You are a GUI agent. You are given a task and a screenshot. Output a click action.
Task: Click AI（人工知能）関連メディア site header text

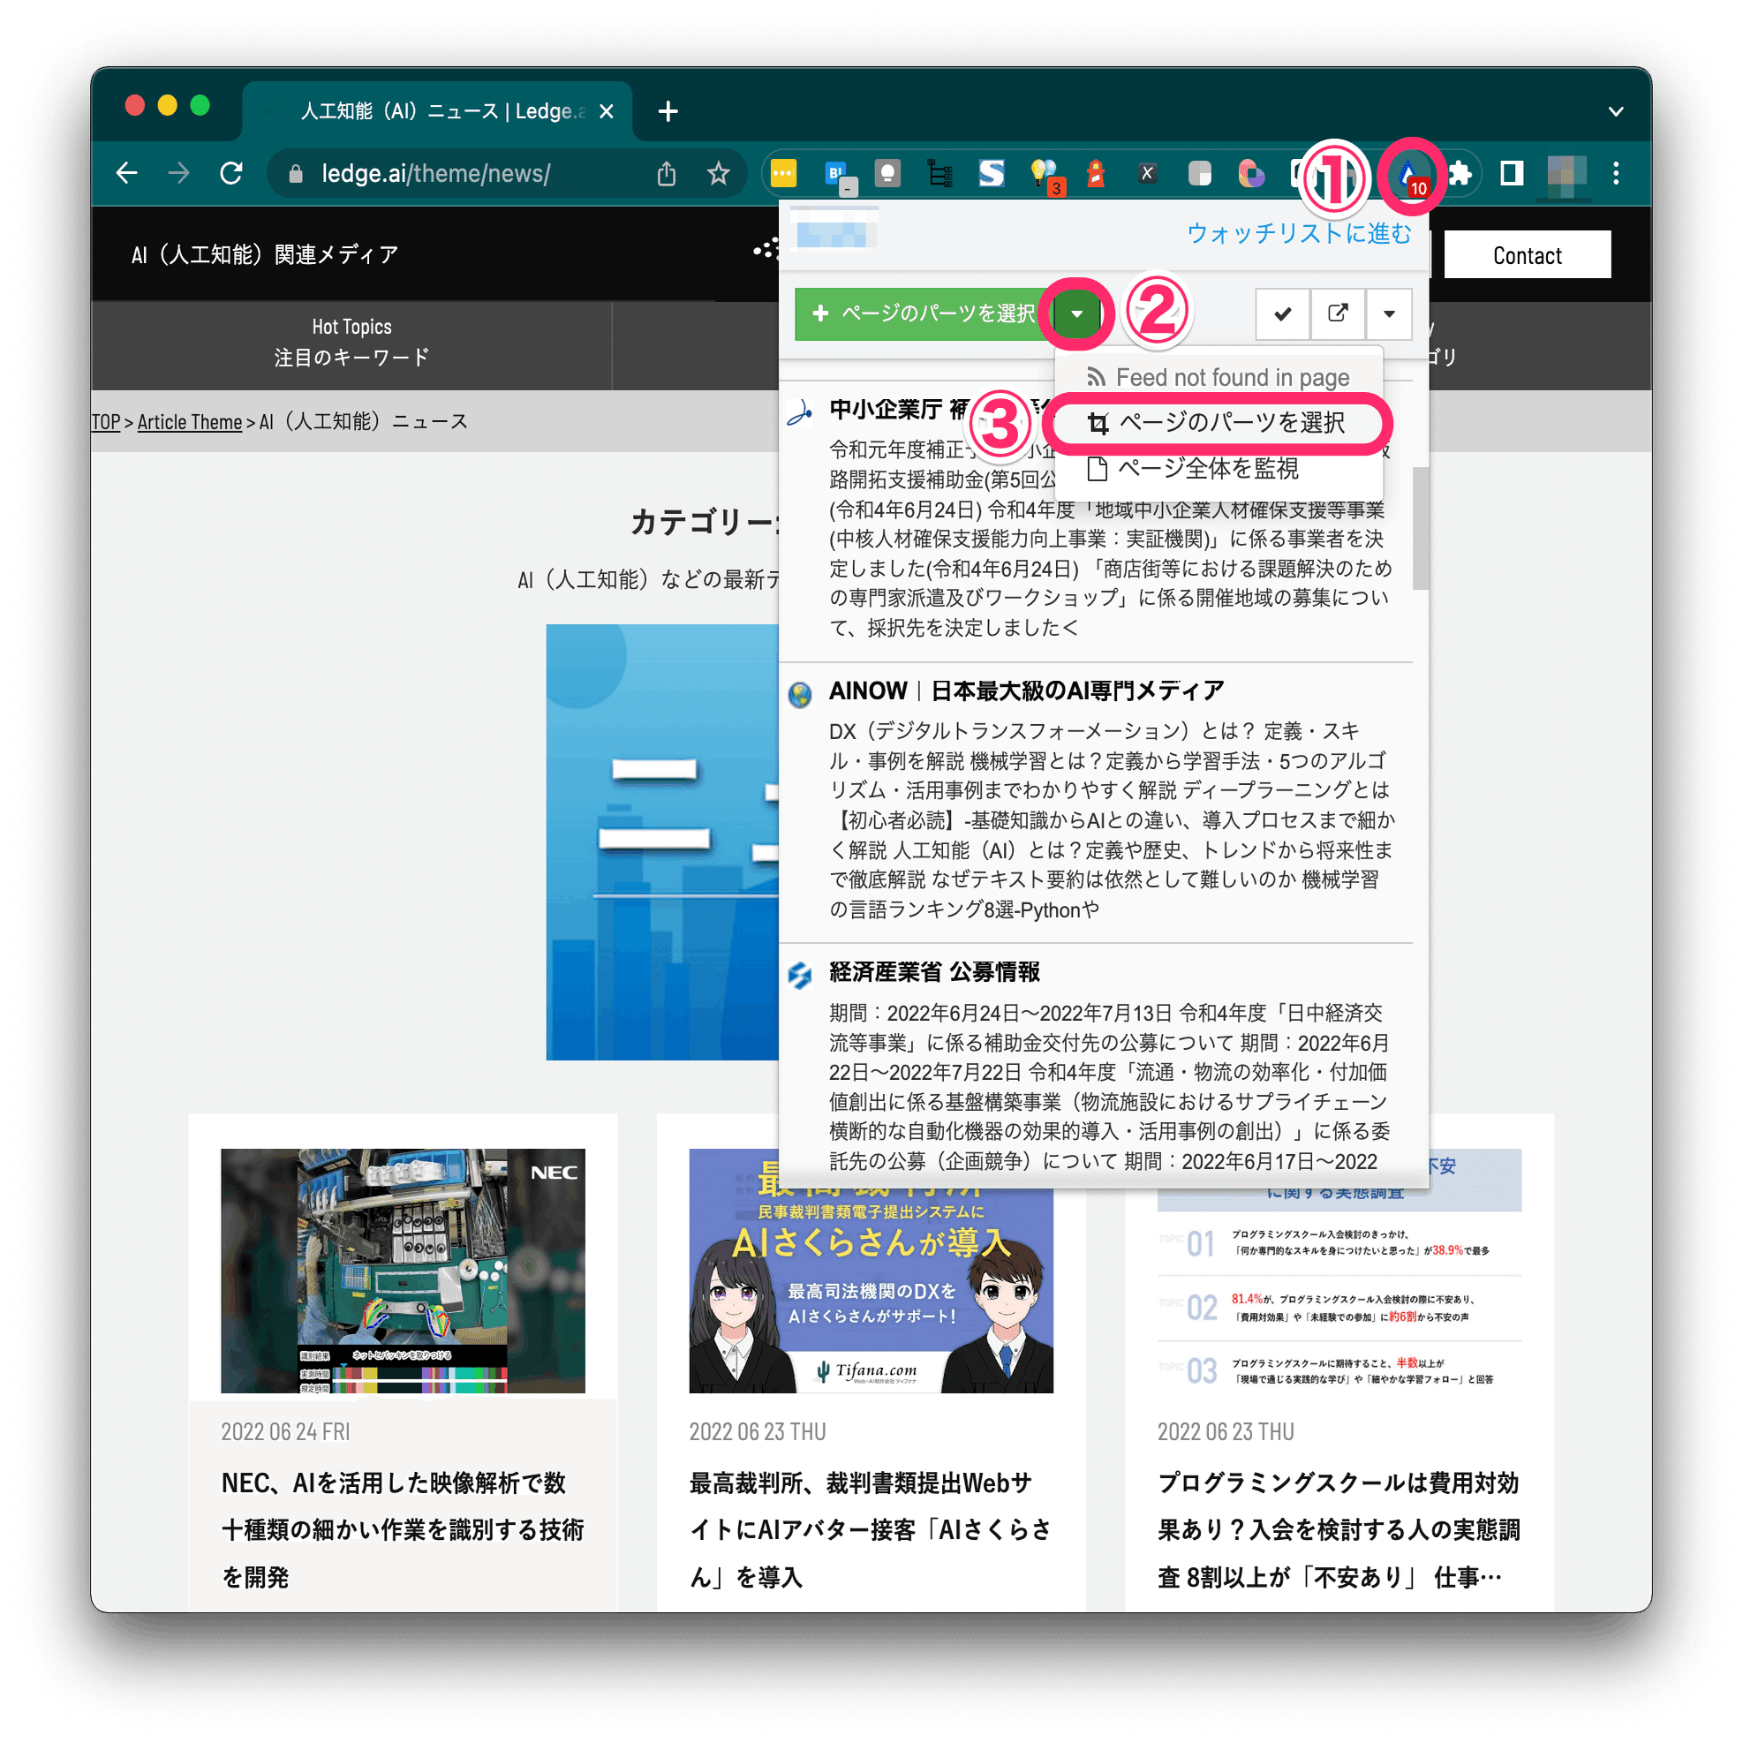(x=265, y=255)
